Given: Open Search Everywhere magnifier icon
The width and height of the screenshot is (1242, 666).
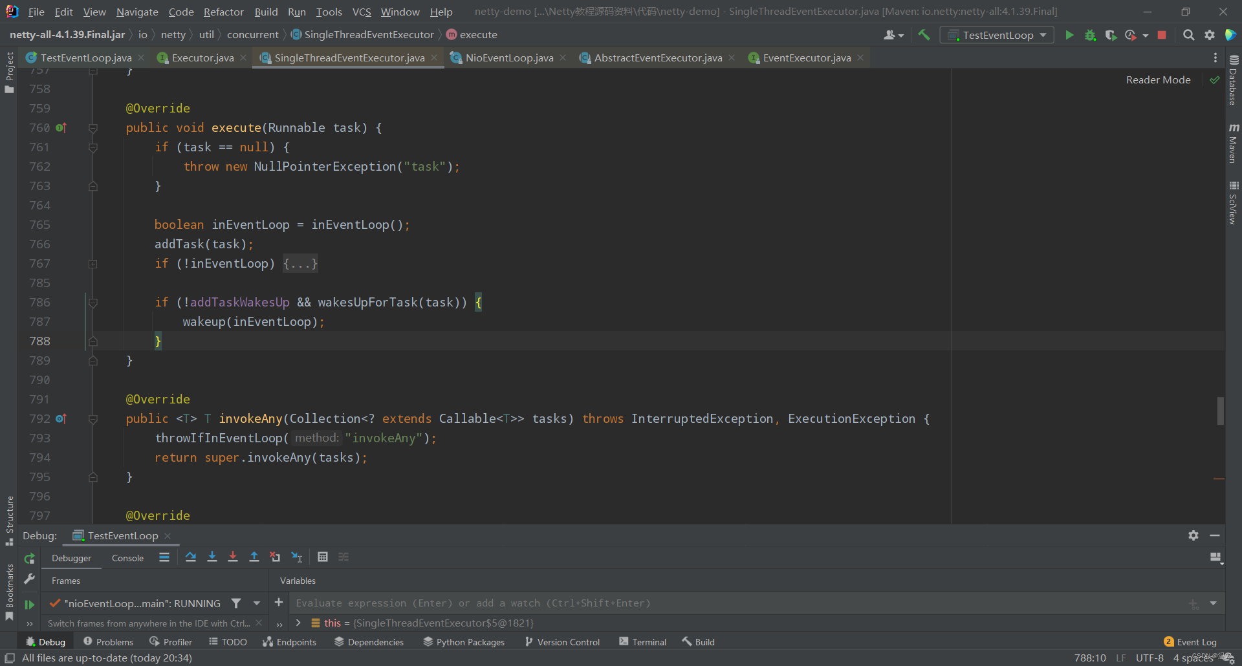Looking at the screenshot, I should 1188,35.
